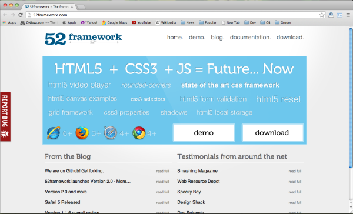Go to the blog nav link

point(218,38)
